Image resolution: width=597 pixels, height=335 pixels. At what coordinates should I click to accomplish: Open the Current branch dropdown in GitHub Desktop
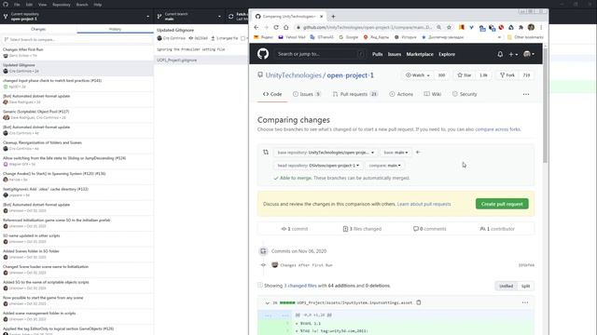(x=189, y=17)
